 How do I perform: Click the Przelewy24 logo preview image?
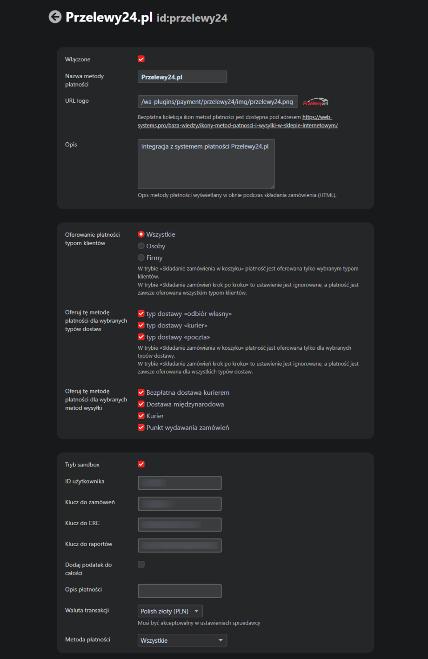coord(315,102)
